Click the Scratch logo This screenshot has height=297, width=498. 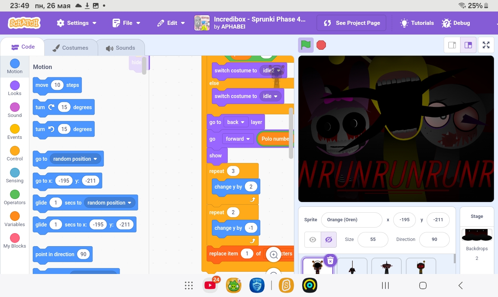pyautogui.click(x=24, y=23)
